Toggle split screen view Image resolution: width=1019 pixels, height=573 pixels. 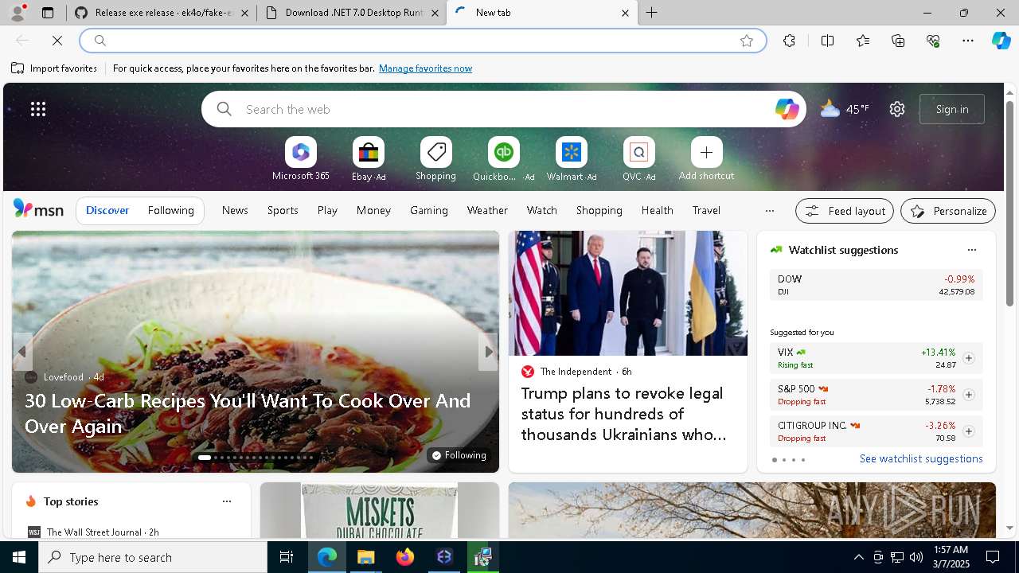pos(827,41)
